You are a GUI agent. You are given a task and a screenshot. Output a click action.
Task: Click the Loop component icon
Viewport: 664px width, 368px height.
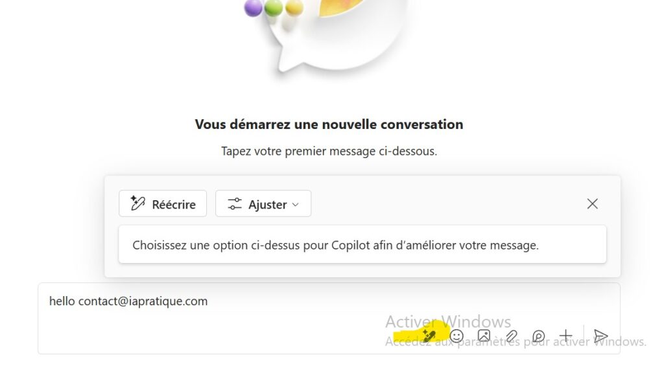pyautogui.click(x=538, y=336)
